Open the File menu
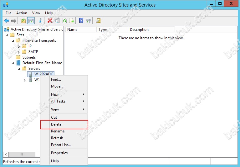Viewport: 240px width, 167px height. (x=8, y=13)
